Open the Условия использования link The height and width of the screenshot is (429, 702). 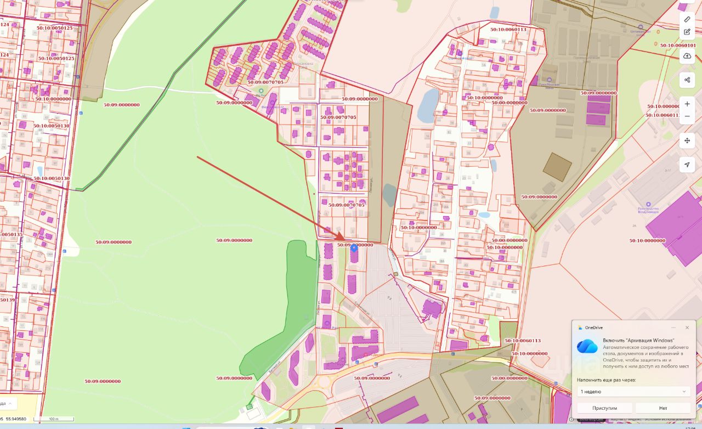667,420
